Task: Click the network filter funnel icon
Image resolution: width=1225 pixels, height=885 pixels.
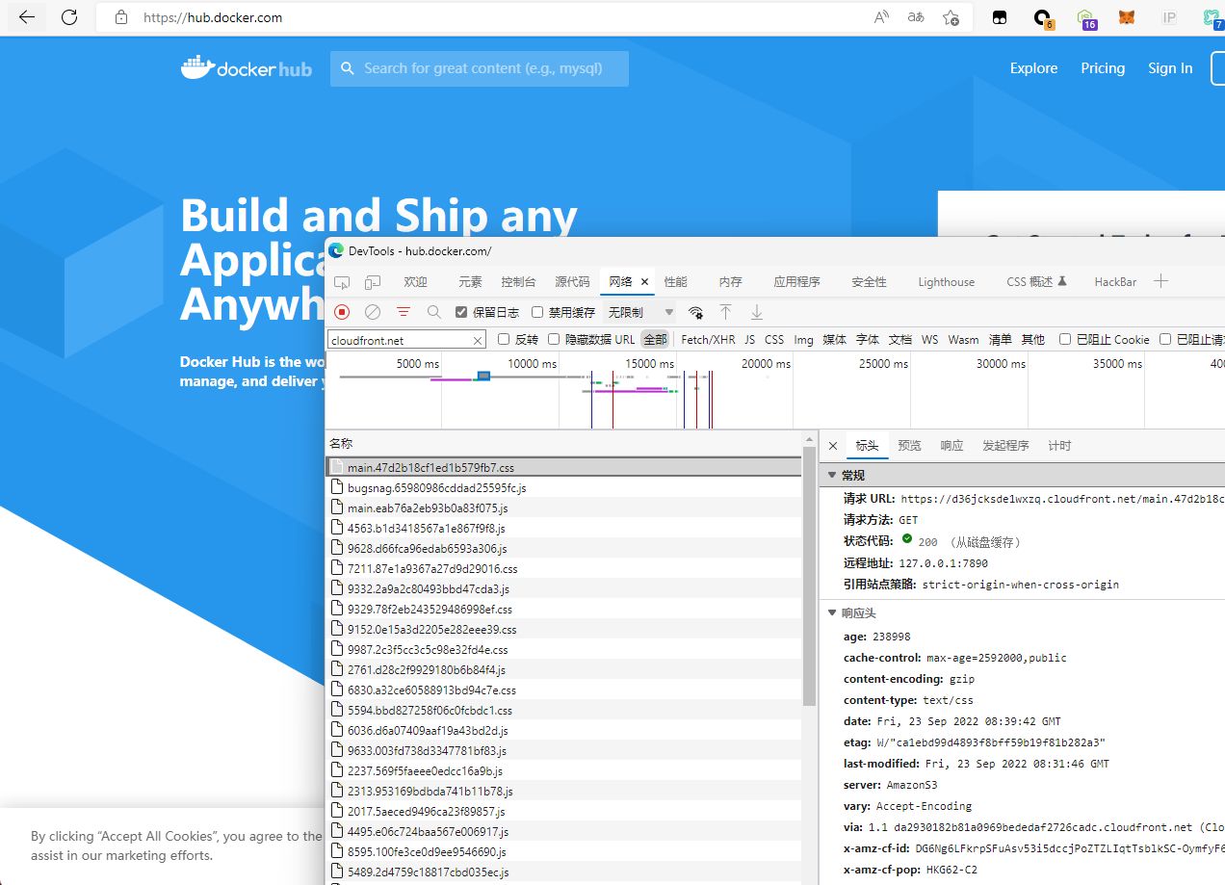Action: point(403,312)
